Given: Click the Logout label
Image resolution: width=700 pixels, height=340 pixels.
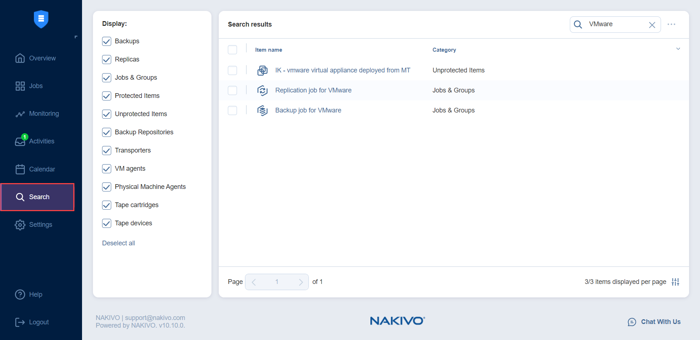Looking at the screenshot, I should (39, 322).
